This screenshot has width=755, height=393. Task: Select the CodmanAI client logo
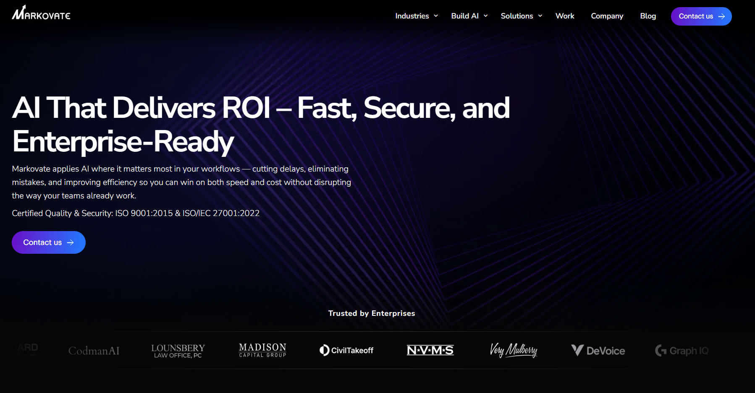(x=94, y=351)
